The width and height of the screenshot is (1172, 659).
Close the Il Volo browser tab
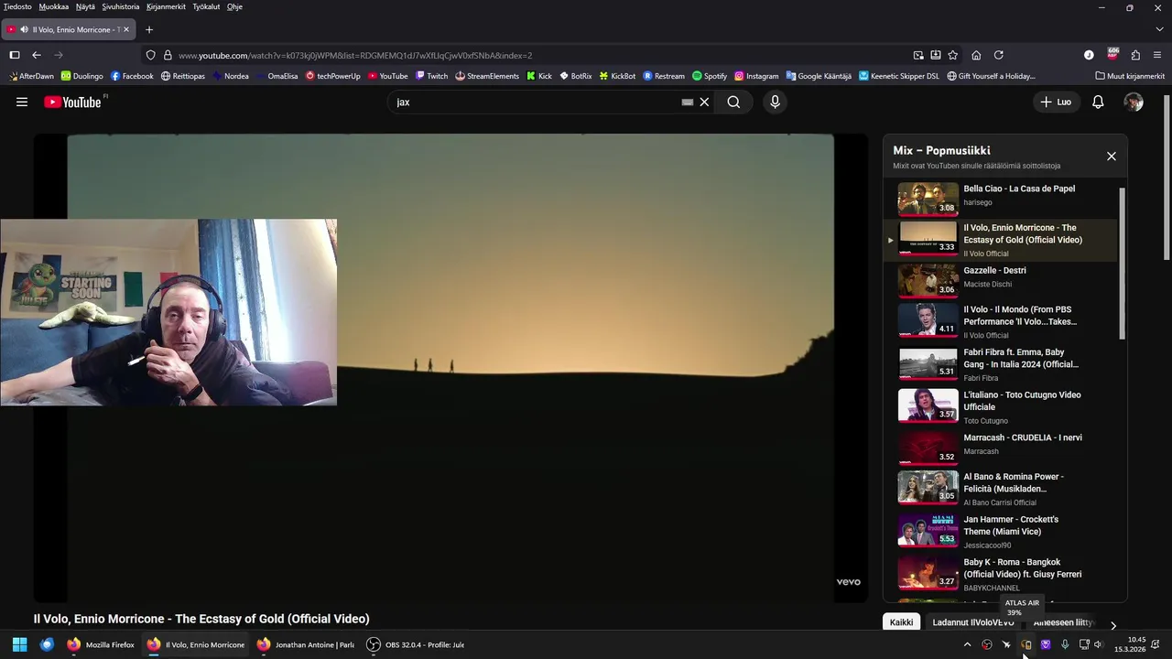click(126, 29)
